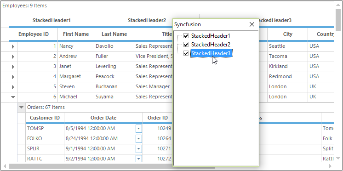Select the cell containing Leverling
The width and height of the screenshot is (343, 171).
click(x=114, y=67)
